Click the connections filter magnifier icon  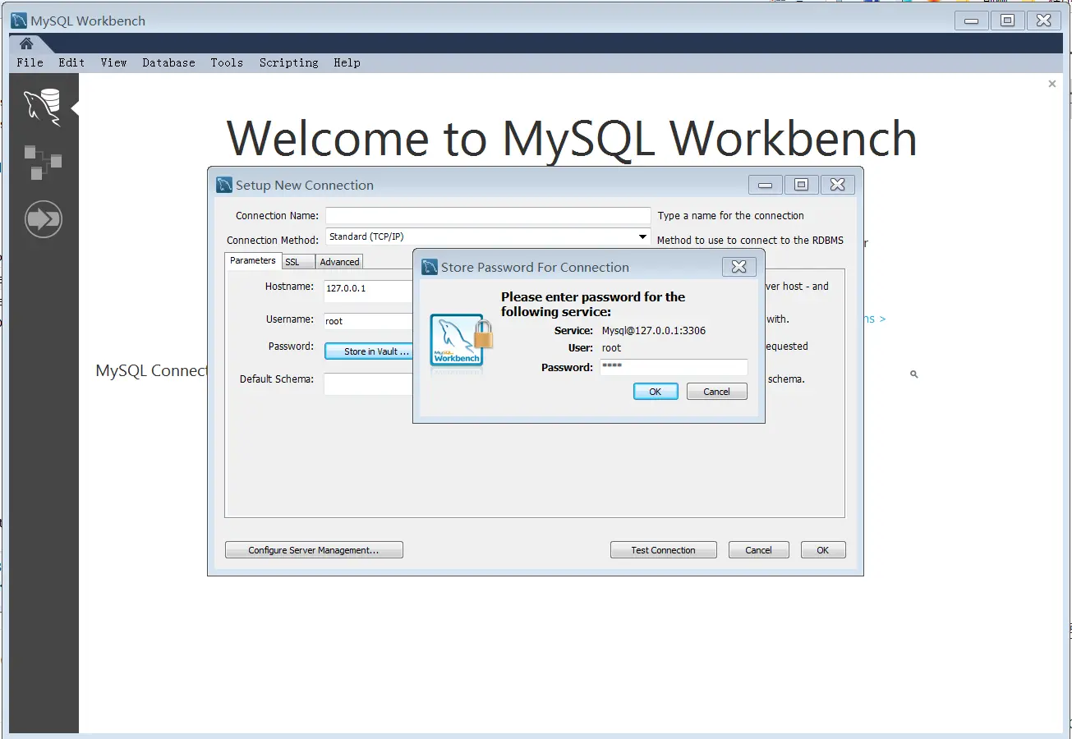[914, 374]
